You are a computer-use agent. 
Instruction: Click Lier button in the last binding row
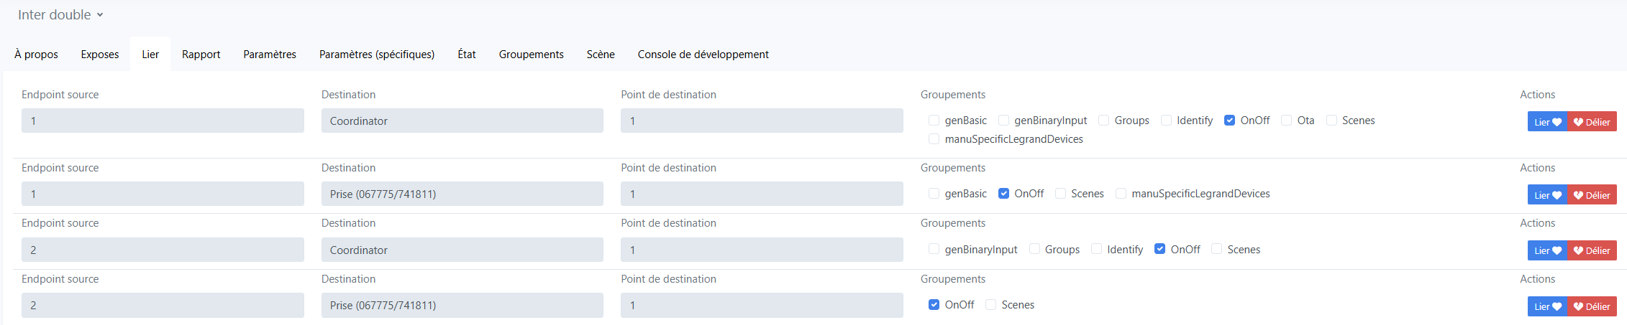click(x=1547, y=306)
